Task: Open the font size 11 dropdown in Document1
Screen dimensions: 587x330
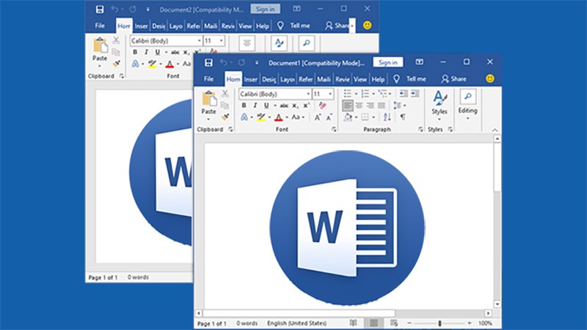Action: pyautogui.click(x=330, y=94)
